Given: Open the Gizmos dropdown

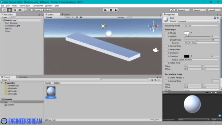Looking at the screenshot, I should [x=122, y=17].
